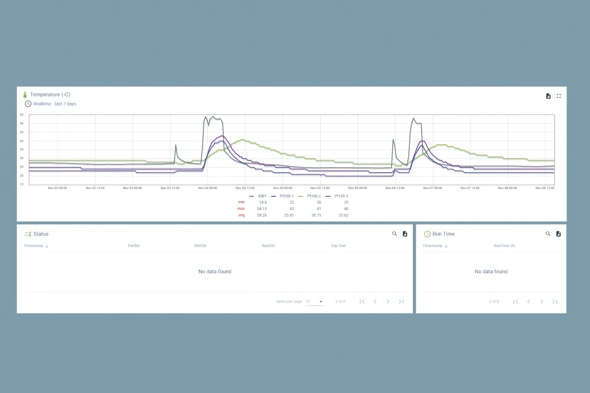The width and height of the screenshot is (590, 393).
Task: Open items per page dropdown
Action: [x=315, y=302]
